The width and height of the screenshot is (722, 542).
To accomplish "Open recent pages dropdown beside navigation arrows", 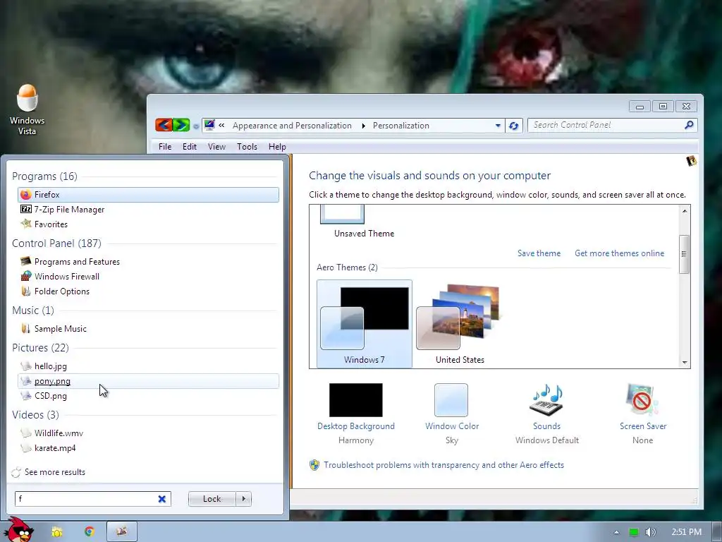I will coord(196,126).
